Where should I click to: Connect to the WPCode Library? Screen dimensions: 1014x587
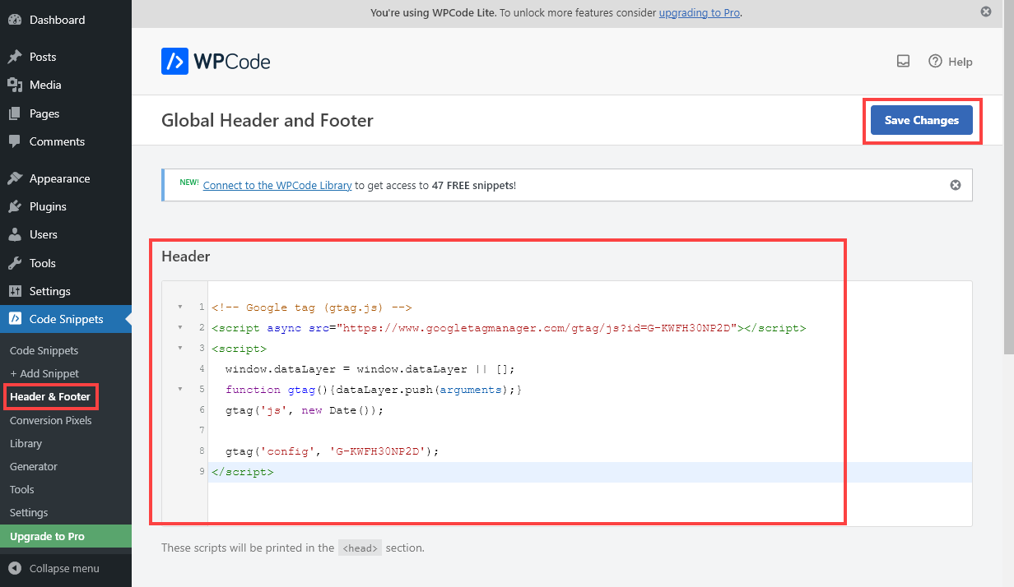pyautogui.click(x=277, y=185)
